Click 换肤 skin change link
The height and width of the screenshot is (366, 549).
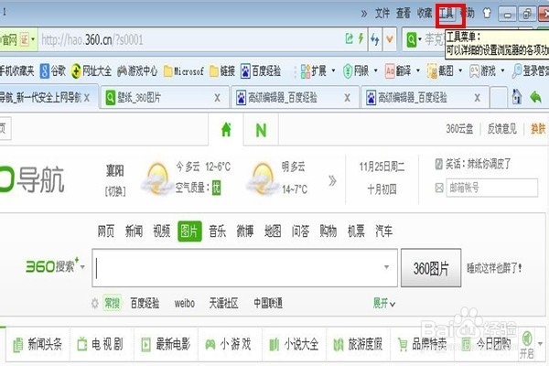click(x=538, y=129)
